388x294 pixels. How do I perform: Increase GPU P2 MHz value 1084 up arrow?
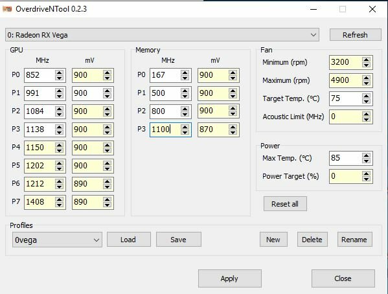pos(60,108)
